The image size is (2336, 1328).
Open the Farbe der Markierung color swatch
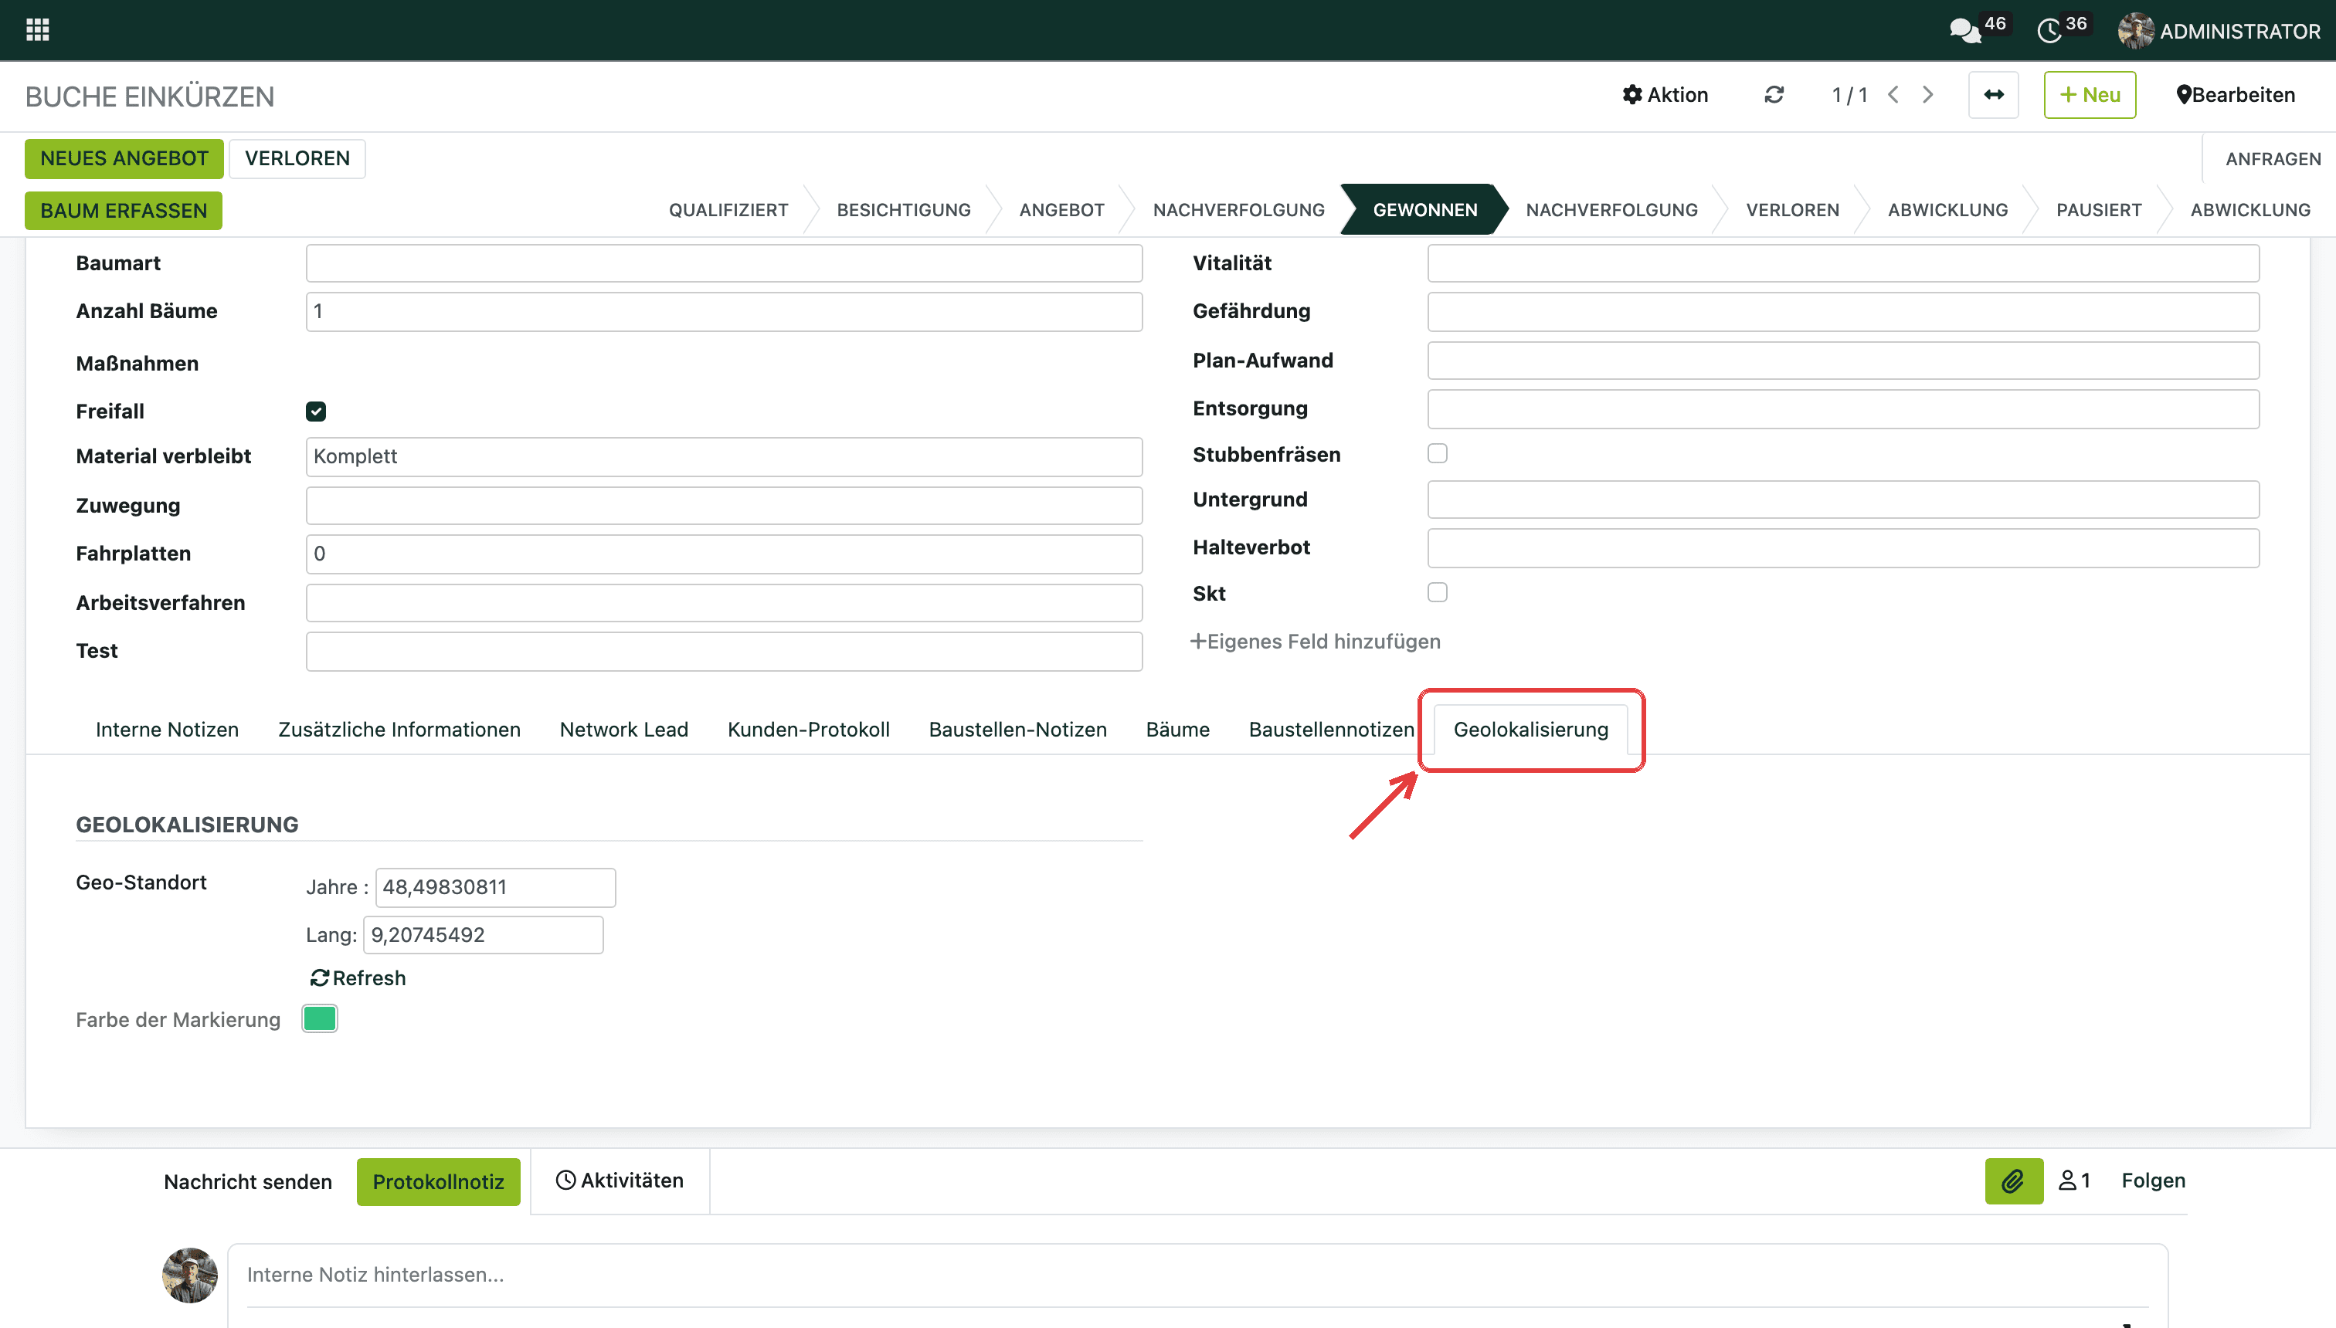pyautogui.click(x=319, y=1019)
